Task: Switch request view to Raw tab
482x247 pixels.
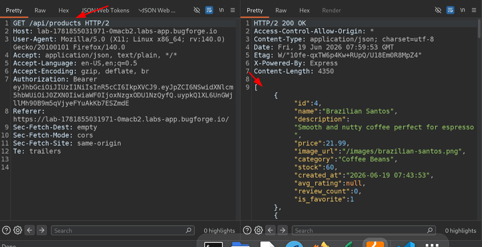Action: (40, 10)
